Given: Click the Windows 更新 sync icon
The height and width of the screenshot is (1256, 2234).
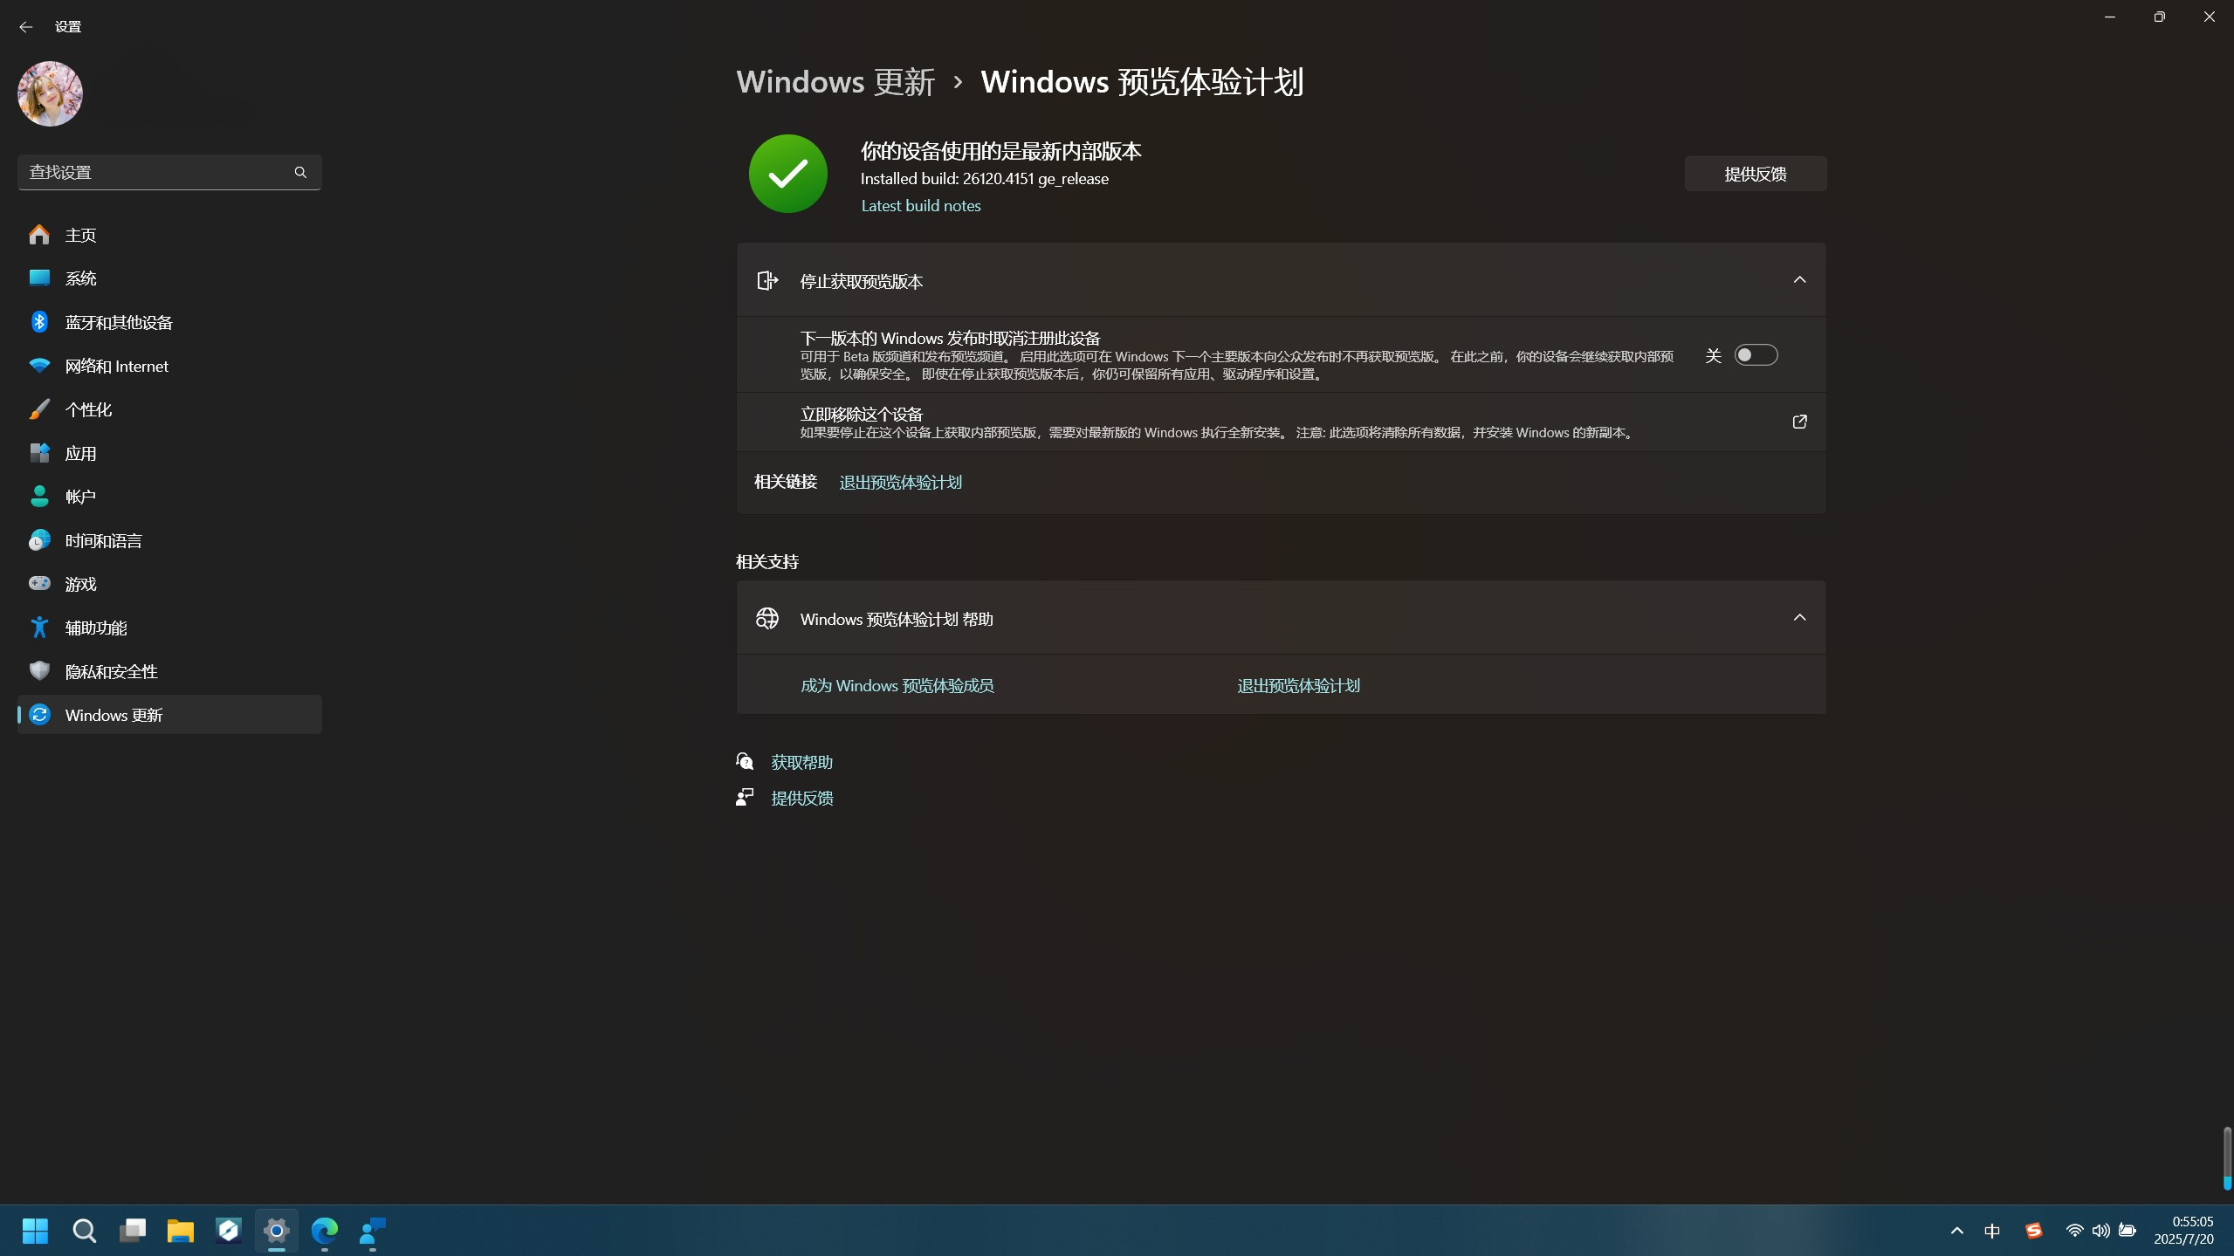Looking at the screenshot, I should coord(39,715).
